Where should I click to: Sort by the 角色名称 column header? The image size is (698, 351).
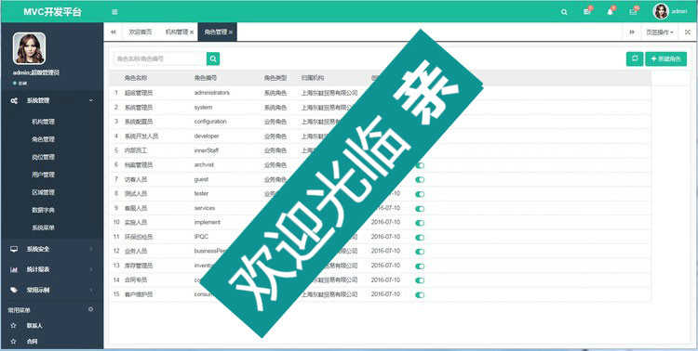136,78
